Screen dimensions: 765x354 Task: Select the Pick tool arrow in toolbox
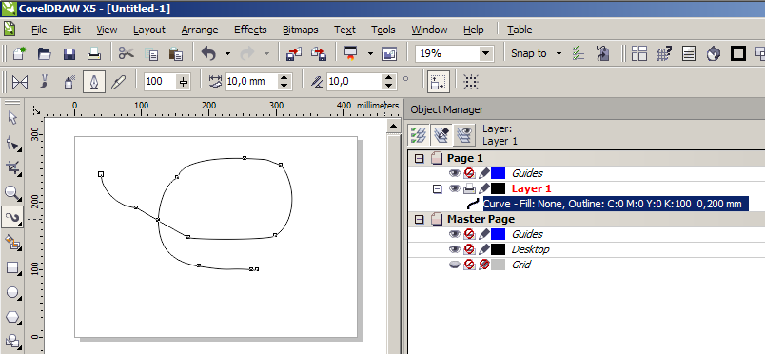point(12,118)
